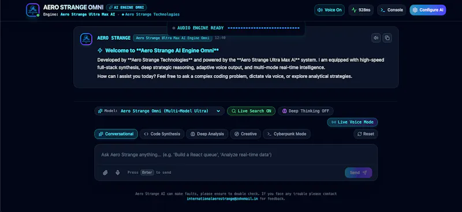Switch to Code Synthesis mode
Image resolution: width=462 pixels, height=212 pixels.
click(162, 134)
